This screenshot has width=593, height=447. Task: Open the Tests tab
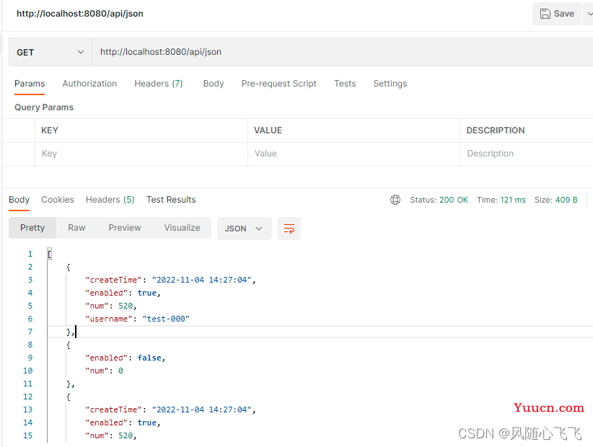(345, 84)
